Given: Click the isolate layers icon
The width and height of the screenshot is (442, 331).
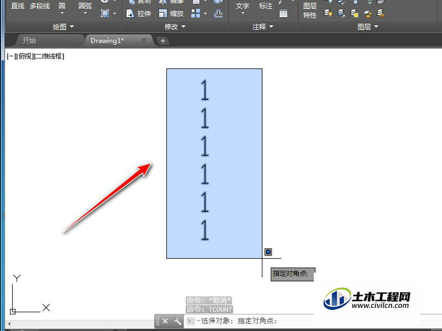Looking at the screenshot, I should click(x=328, y=13).
